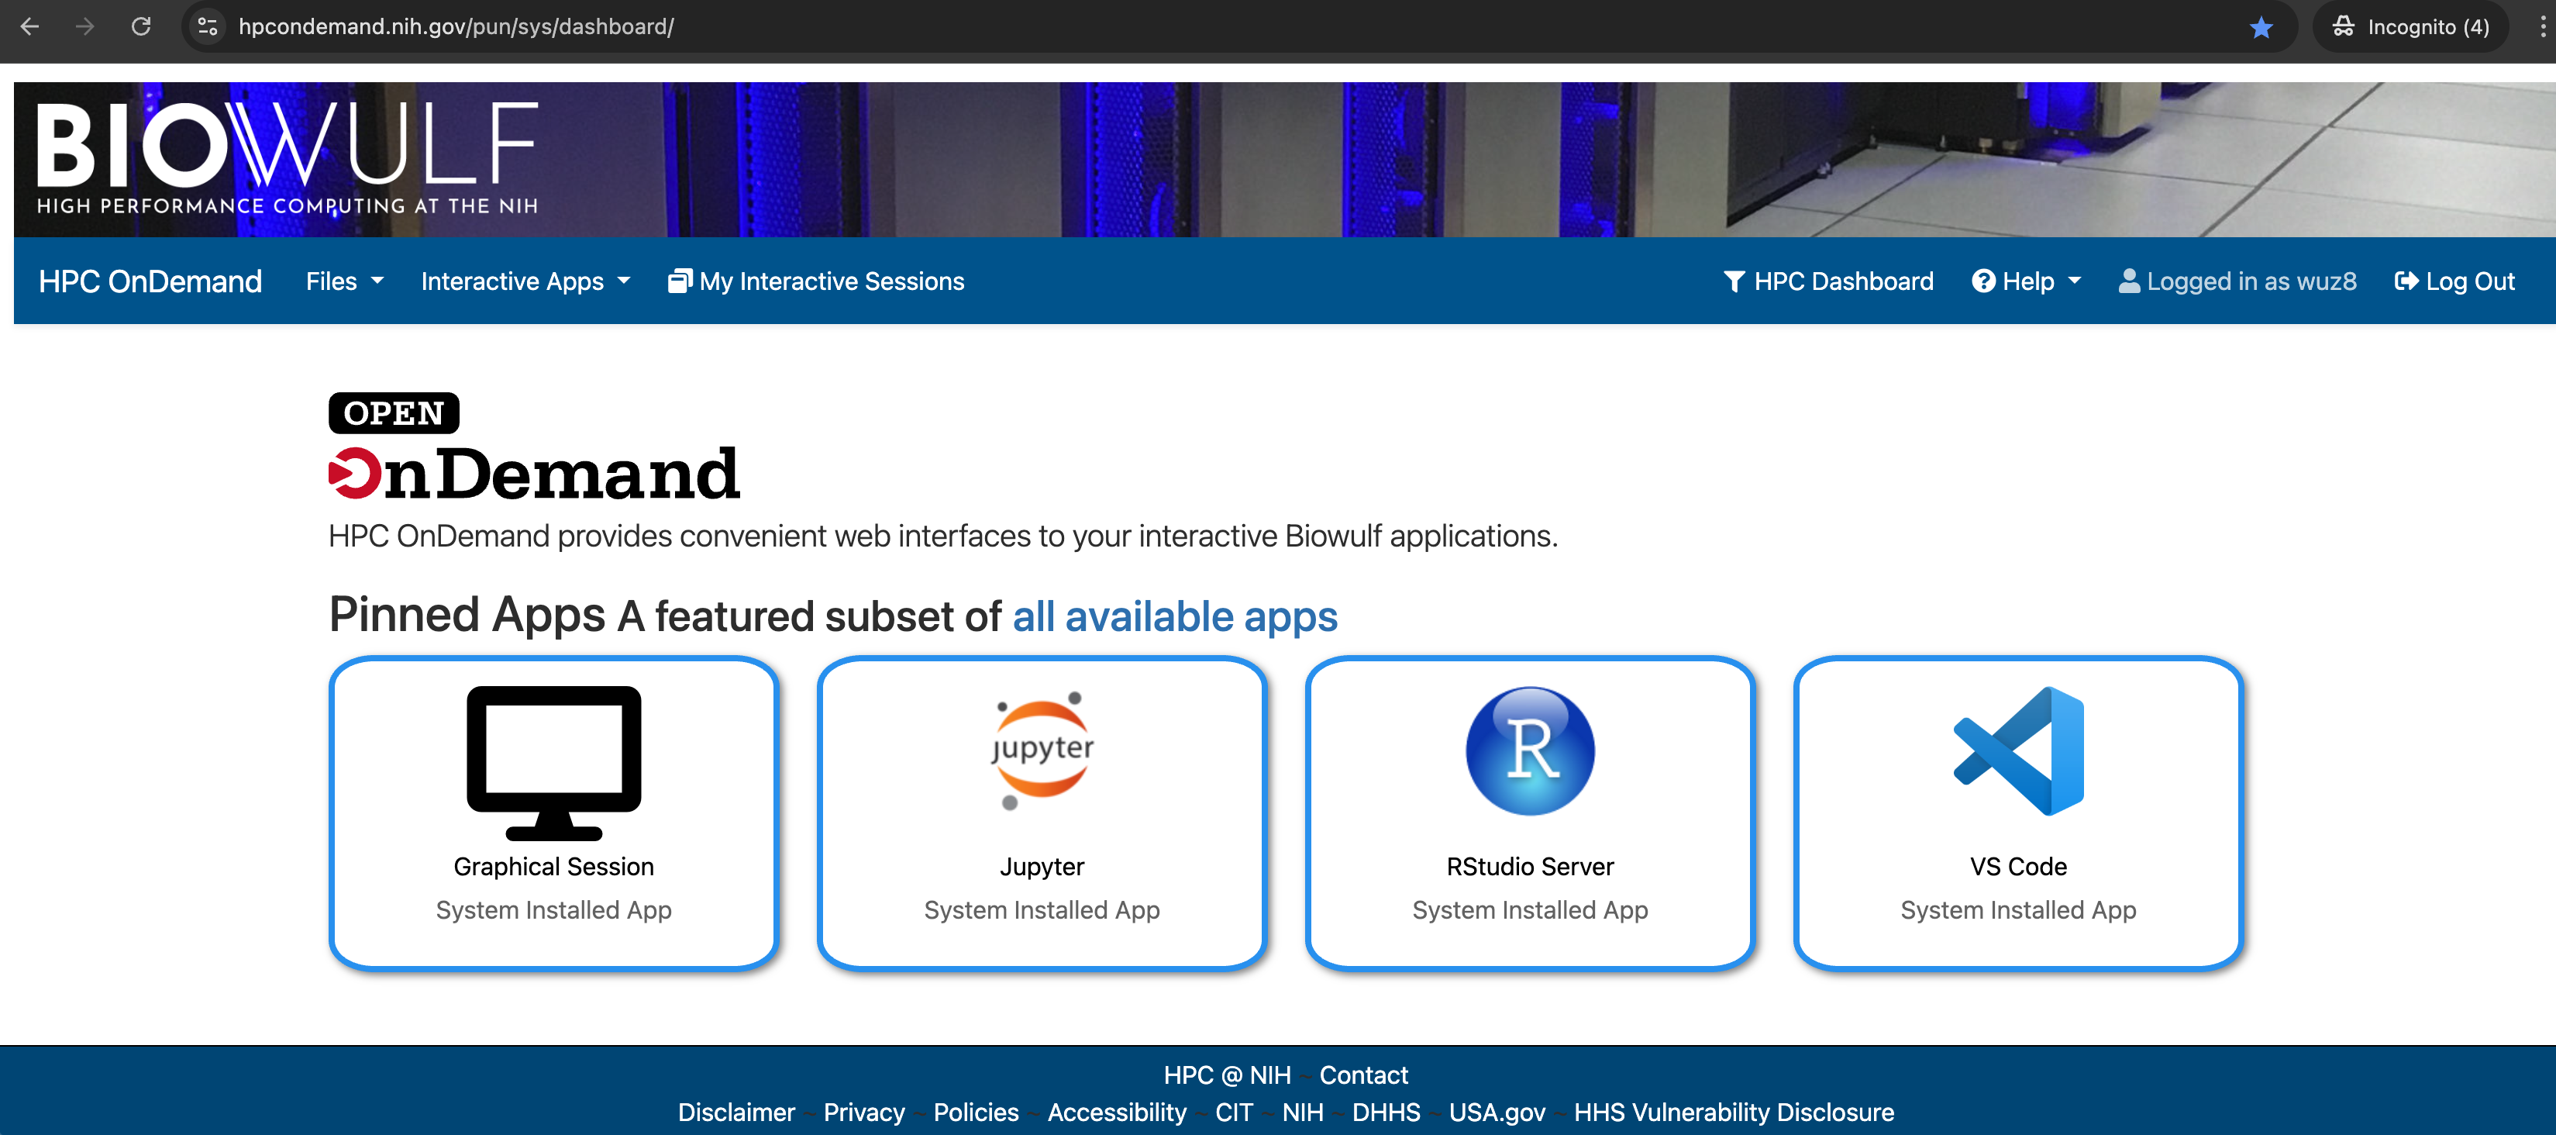Go to HPC Dashboard
The width and height of the screenshot is (2556, 1135).
point(1829,281)
